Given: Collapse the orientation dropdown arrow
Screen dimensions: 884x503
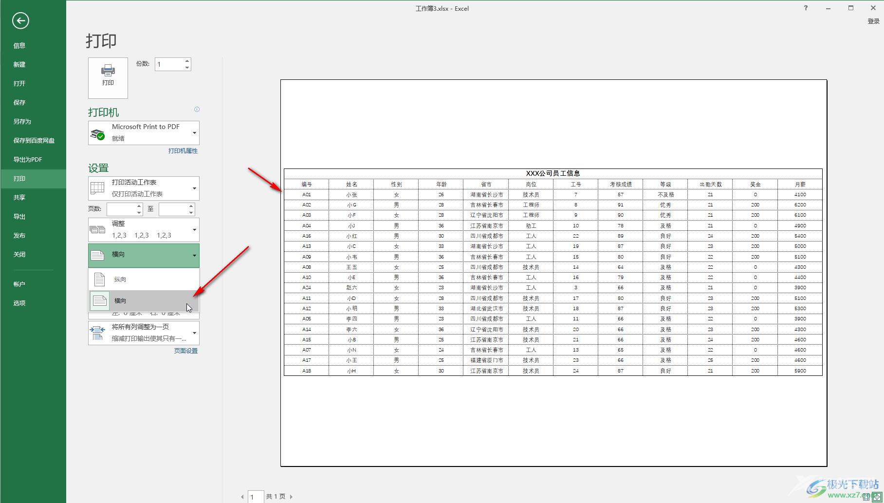Looking at the screenshot, I should pos(194,256).
